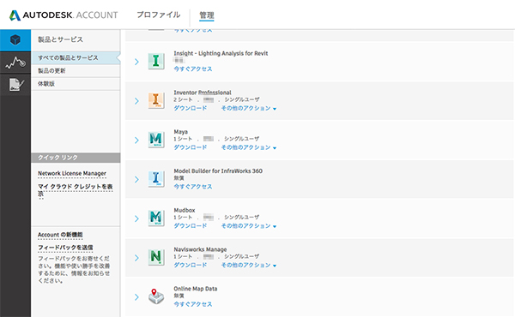Click ダウンロード for Inventor Professional
This screenshot has height=317, width=515.
point(191,108)
